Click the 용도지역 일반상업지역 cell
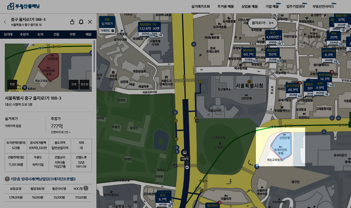351x208 pixels. (60, 146)
